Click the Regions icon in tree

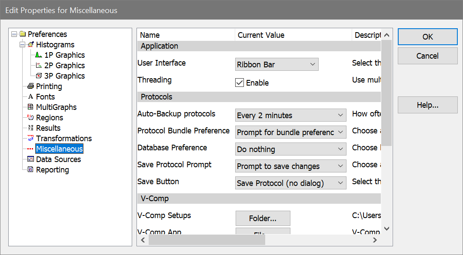tap(30, 118)
